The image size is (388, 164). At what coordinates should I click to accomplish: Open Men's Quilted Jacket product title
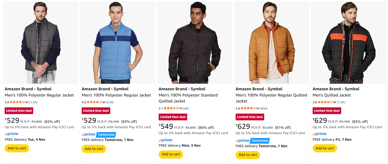click(x=332, y=95)
